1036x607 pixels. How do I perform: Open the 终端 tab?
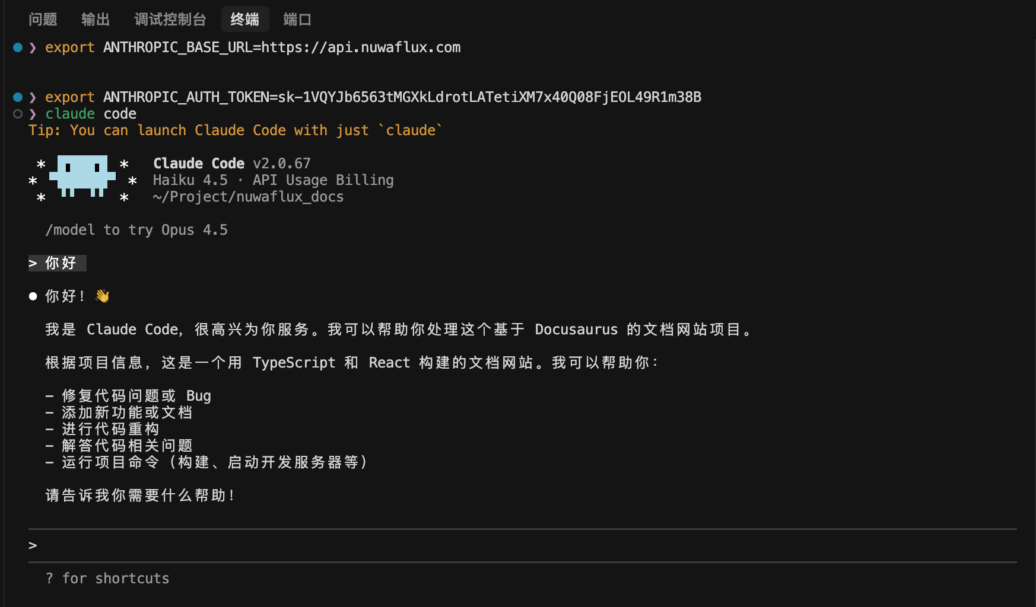[x=244, y=18]
